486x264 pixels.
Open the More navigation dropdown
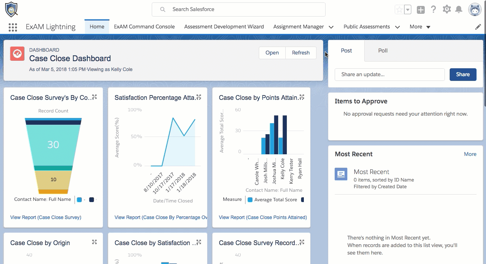[x=420, y=27]
